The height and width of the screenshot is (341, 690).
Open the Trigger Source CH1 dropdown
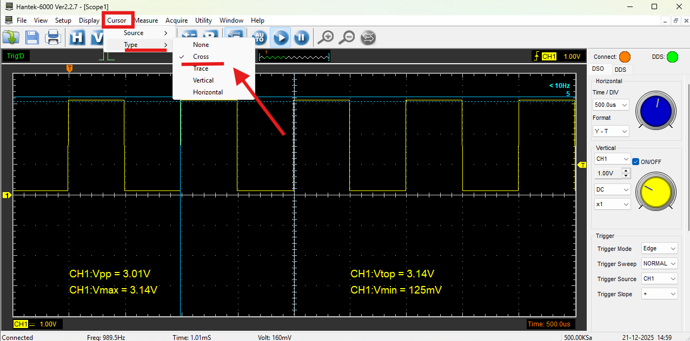pyautogui.click(x=659, y=279)
